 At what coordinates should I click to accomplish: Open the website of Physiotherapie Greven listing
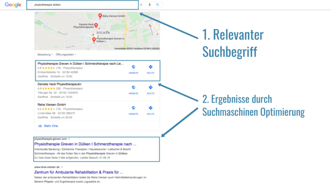[x=134, y=69]
